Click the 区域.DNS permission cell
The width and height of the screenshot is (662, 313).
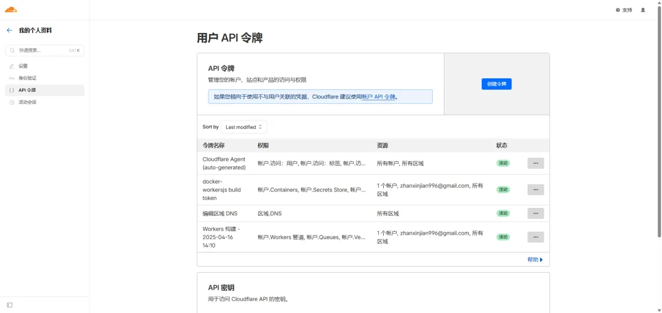[x=270, y=213]
